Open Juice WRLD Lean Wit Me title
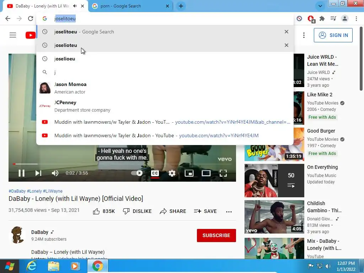Viewport: 364px width, 273px height. pyautogui.click(x=323, y=60)
